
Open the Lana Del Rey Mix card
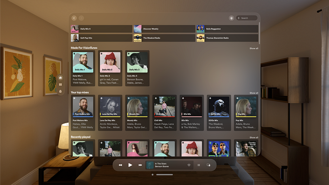(x=110, y=113)
